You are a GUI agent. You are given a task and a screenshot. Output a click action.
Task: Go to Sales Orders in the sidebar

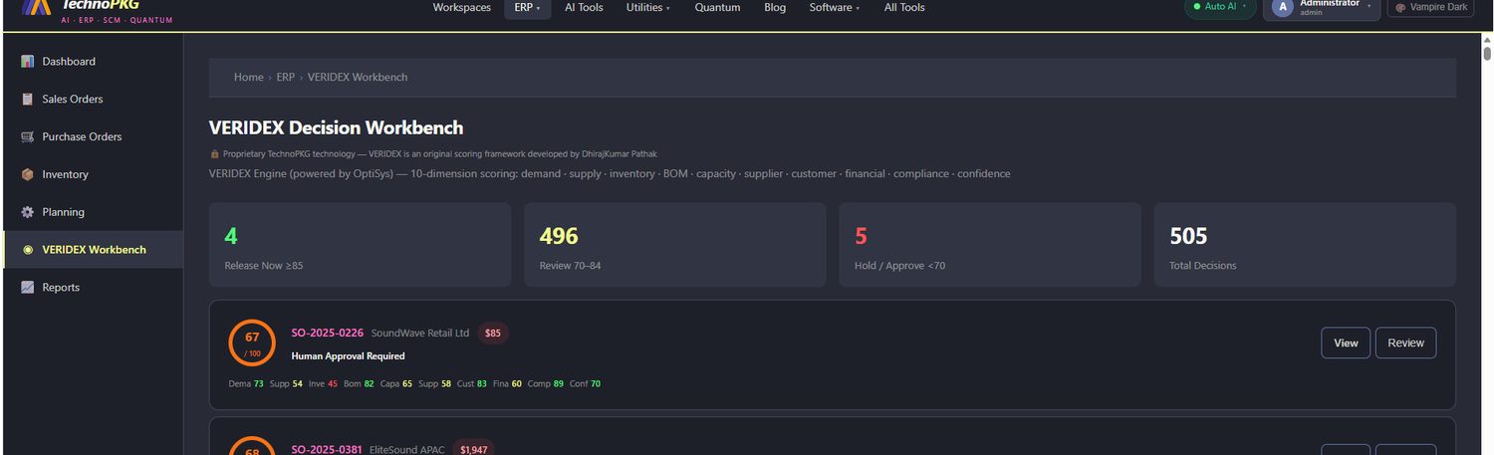94,100
